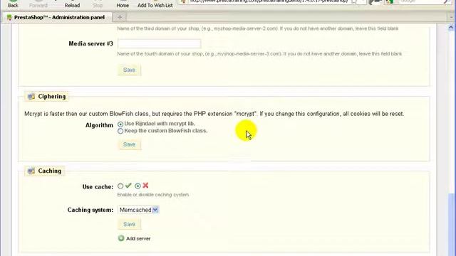
Task: Click the Media server #3 text field
Action: 159,43
